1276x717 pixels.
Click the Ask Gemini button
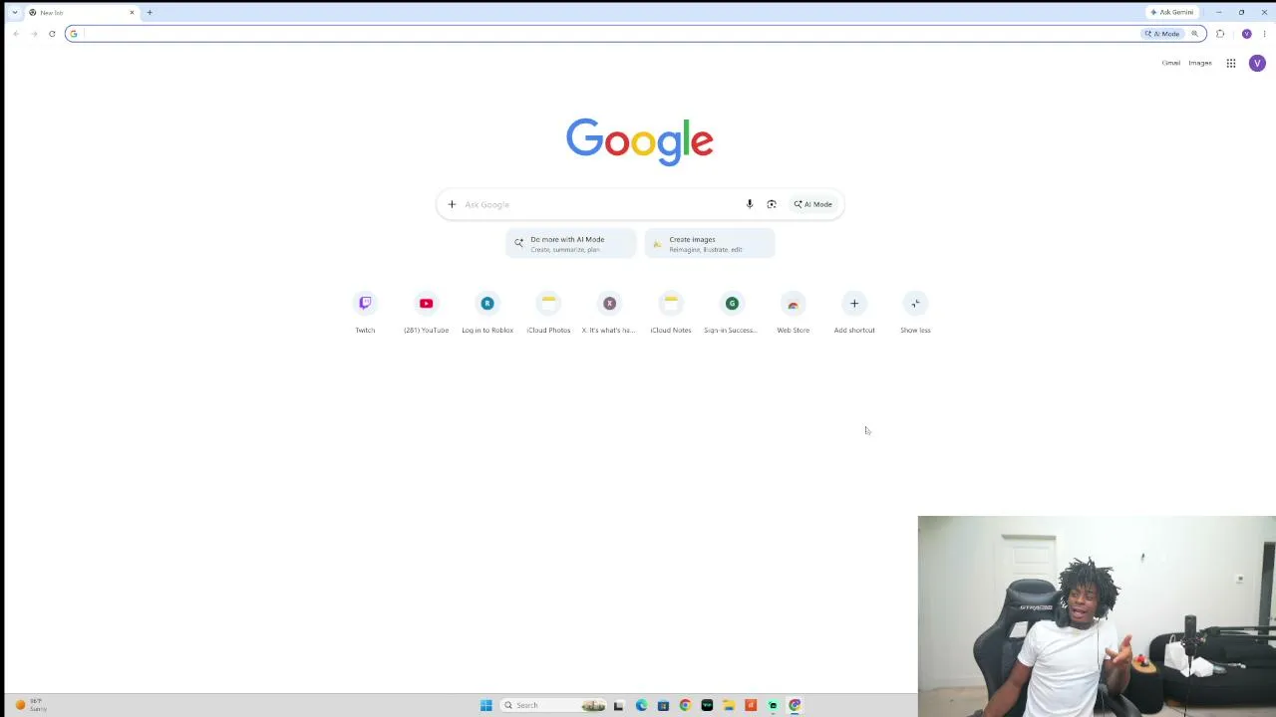(x=1171, y=12)
